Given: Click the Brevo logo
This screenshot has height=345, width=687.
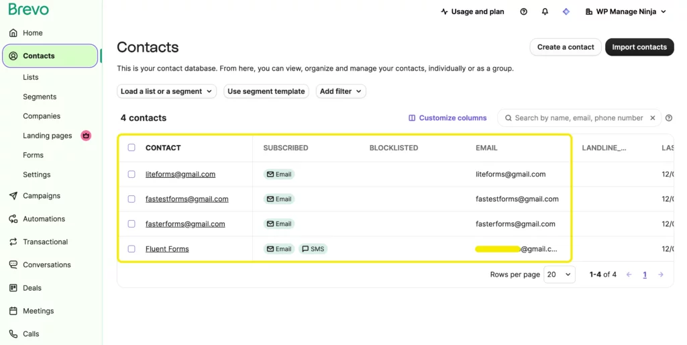Looking at the screenshot, I should pos(28,9).
